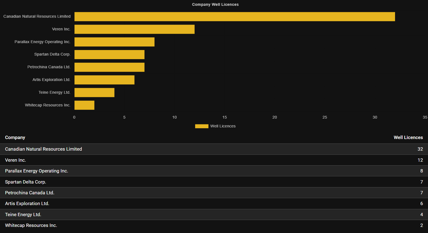Click the value 6 in the table
Viewport: 428px width, 233px height.
coord(422,203)
